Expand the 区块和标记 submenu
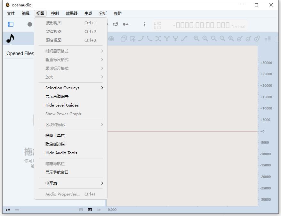Viewport: 281px width, 216px height. tap(71, 124)
